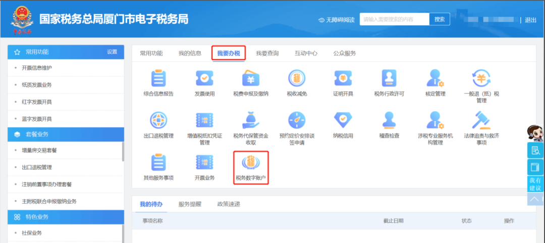
Task: Open the 税费申报及缴纳 wallet icon
Action: point(251,79)
